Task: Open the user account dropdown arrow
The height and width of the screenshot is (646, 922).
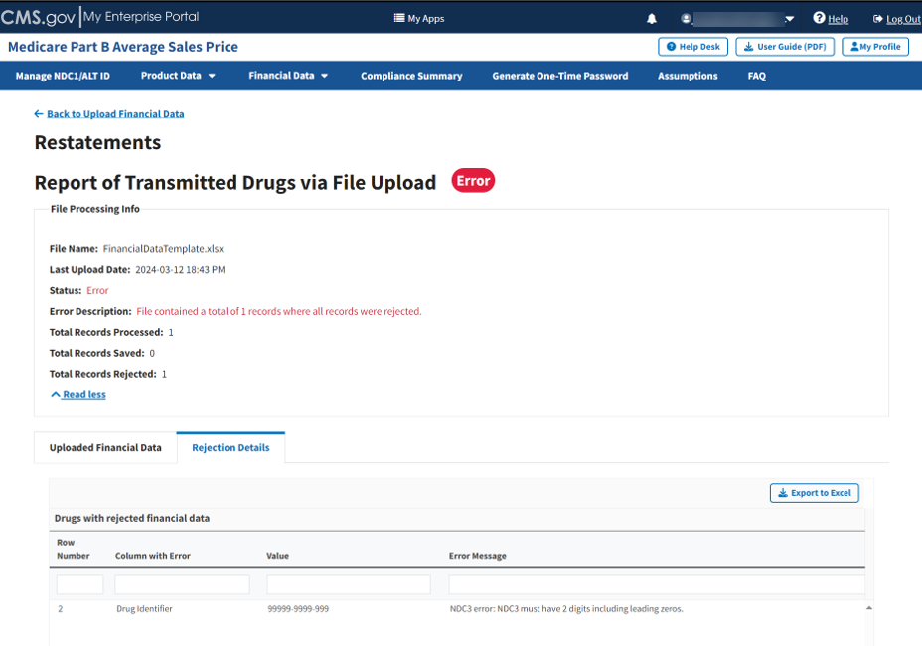Action: click(789, 19)
